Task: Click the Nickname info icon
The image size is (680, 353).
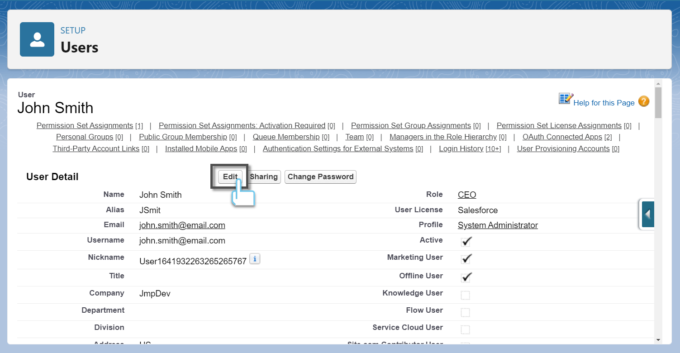Action: (x=255, y=259)
